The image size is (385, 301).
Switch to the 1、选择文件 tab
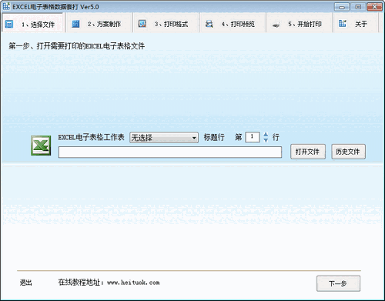32,23
